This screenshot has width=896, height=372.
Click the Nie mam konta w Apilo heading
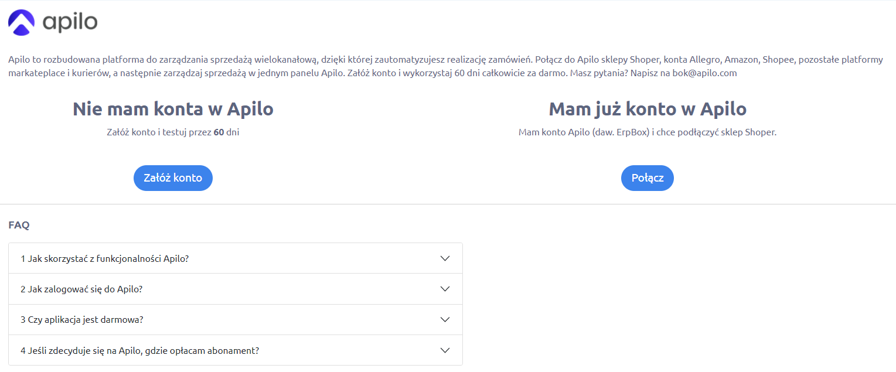[173, 109]
